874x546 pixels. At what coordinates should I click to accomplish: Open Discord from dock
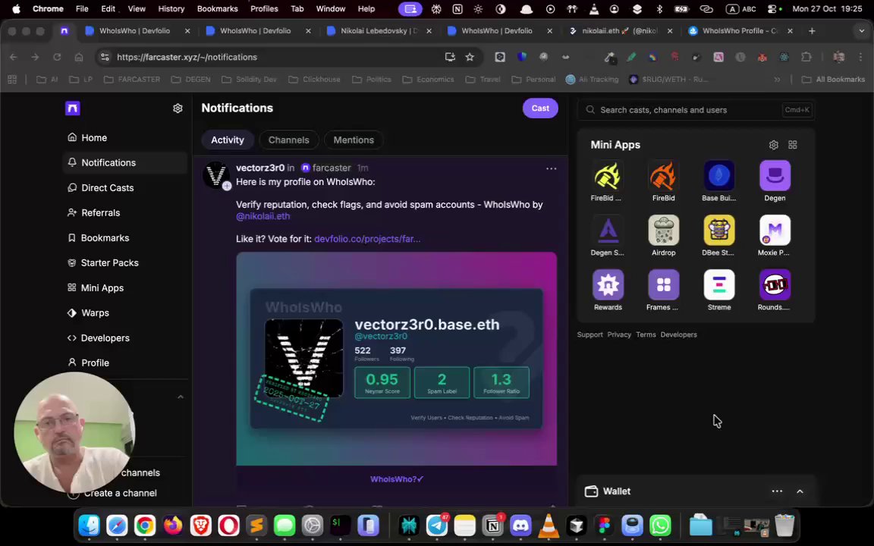tap(520, 526)
